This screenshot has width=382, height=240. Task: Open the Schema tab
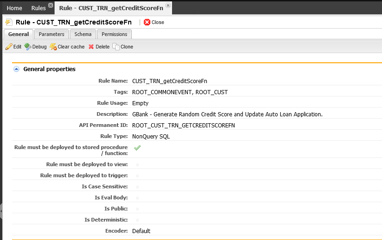point(83,34)
